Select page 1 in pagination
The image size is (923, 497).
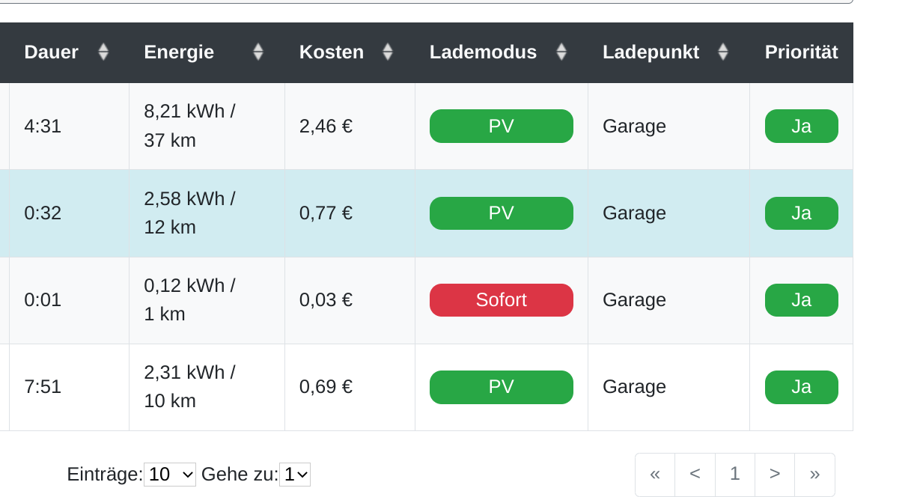(735, 474)
